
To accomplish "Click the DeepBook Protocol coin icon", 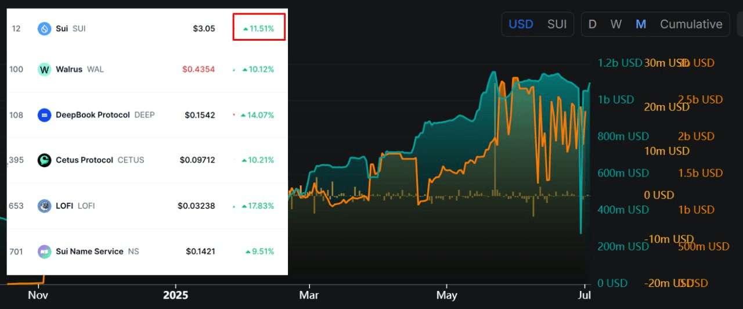I will (x=45, y=115).
